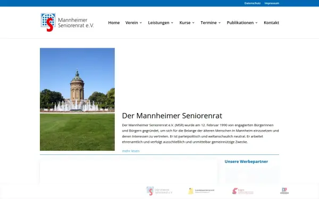
Task: Click the 'Der Mannheimer Seniorenrat' heading
Action: pyautogui.click(x=172, y=116)
